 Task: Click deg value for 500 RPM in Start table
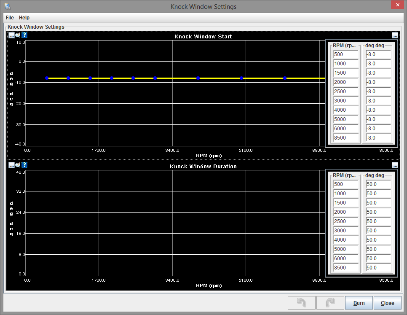pos(378,54)
